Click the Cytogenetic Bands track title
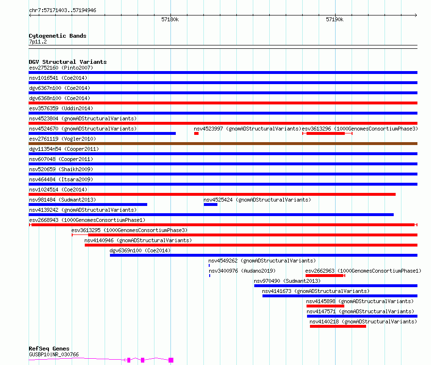The height and width of the screenshot is (365, 431). [58, 36]
